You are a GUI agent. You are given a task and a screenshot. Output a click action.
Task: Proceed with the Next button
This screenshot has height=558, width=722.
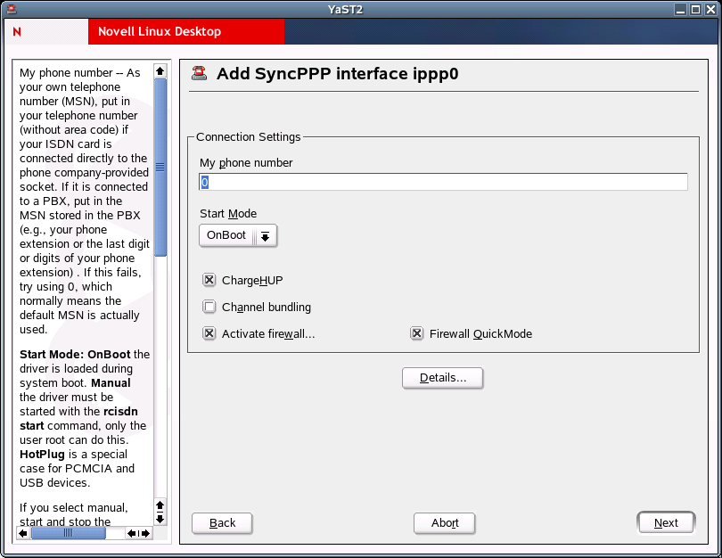point(666,523)
